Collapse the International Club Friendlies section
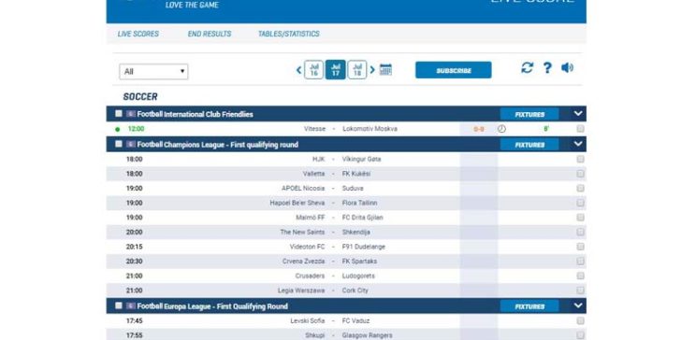 pos(578,114)
